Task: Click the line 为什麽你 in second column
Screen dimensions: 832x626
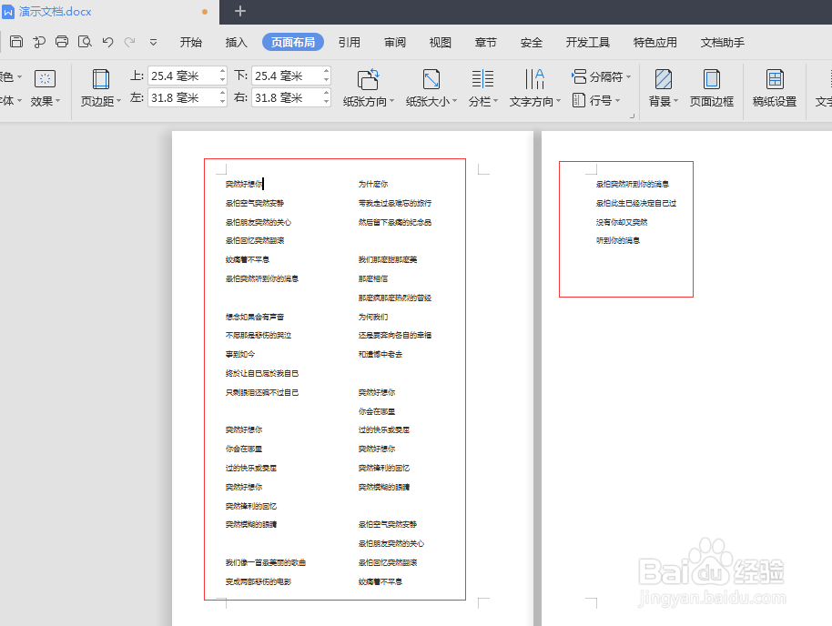Action: click(373, 184)
